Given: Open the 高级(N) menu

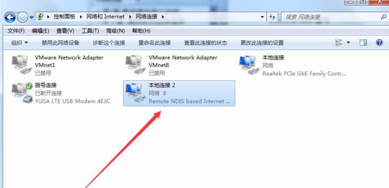Looking at the screenshot, I should 115,31.
